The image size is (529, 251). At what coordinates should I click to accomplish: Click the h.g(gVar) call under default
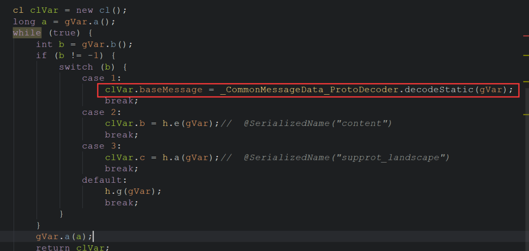point(133,192)
